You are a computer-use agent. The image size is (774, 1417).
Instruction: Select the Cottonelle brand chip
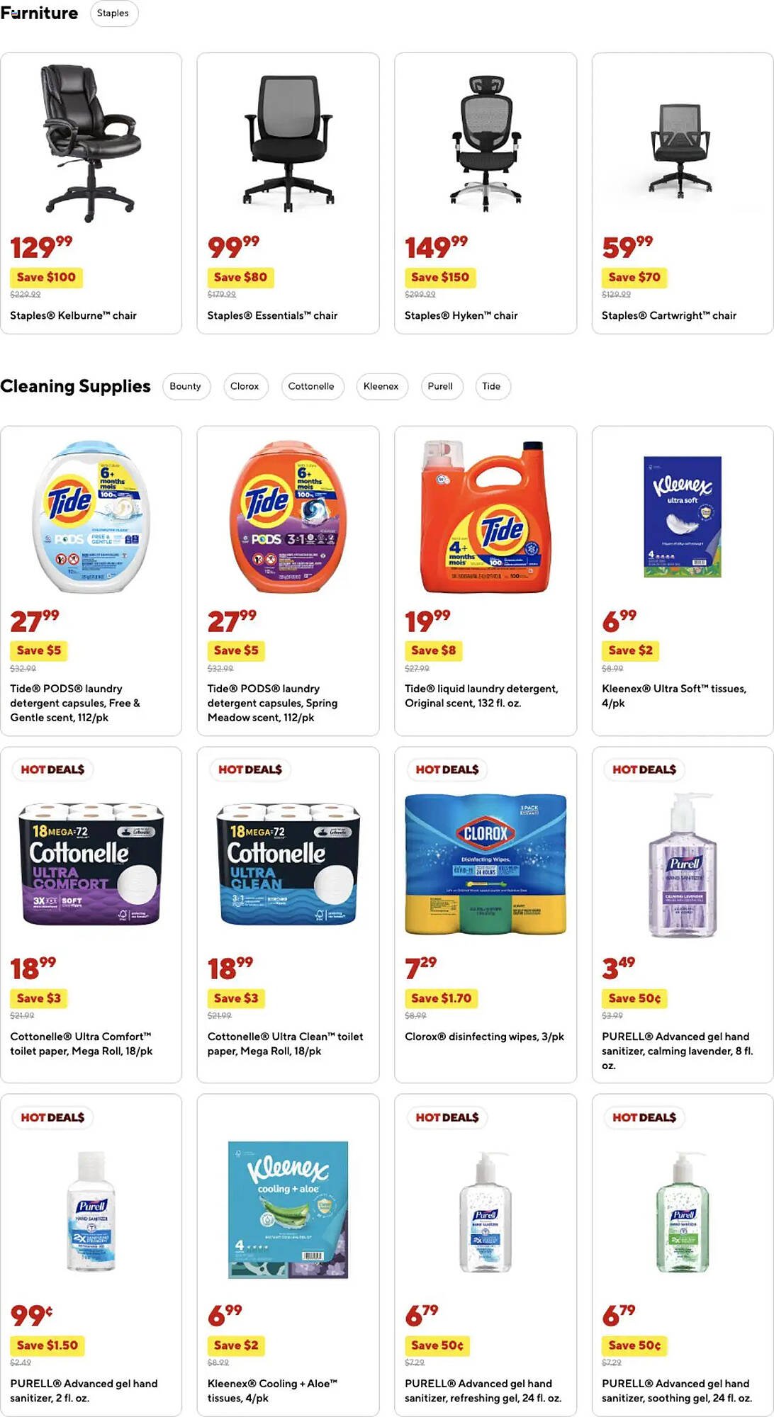311,386
